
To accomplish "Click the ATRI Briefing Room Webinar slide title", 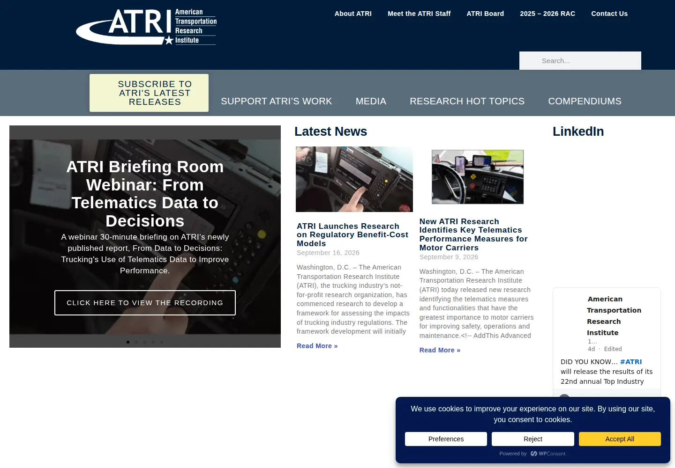I will pyautogui.click(x=145, y=194).
